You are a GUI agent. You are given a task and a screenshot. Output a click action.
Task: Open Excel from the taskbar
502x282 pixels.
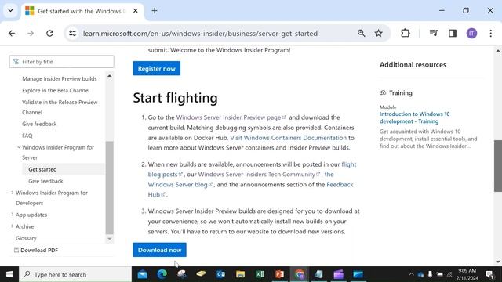coord(260,274)
